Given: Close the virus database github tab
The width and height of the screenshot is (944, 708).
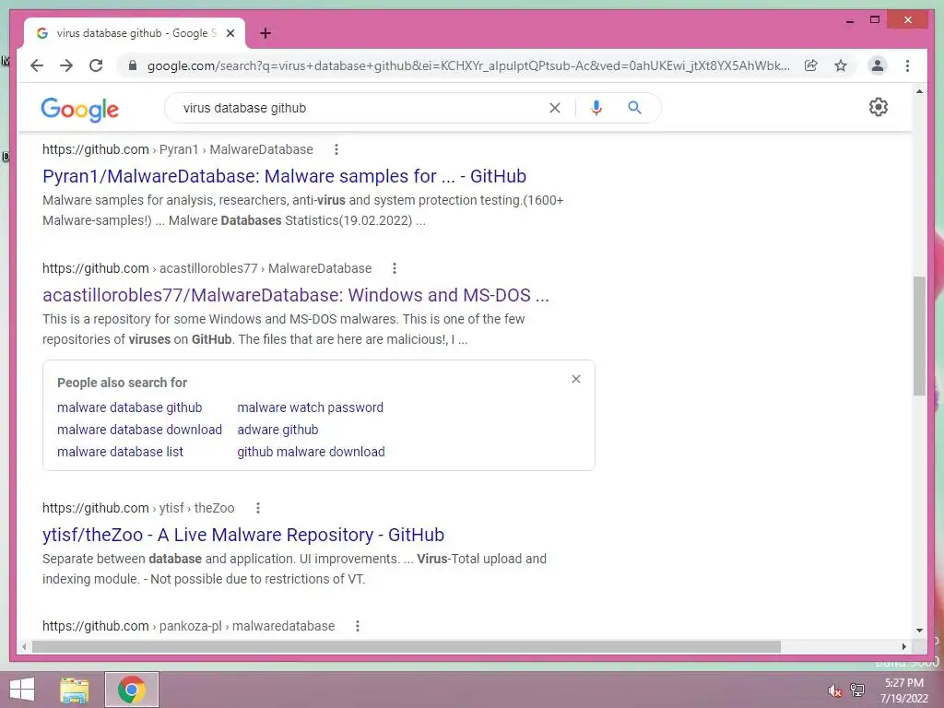Looking at the screenshot, I should (230, 33).
